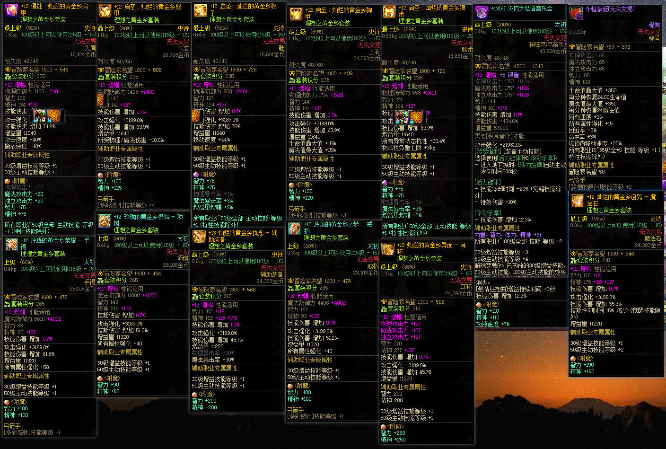Click "[梦想的舞台]技能等级 +2" text
This screenshot has width=666, height=449.
coord(600,187)
